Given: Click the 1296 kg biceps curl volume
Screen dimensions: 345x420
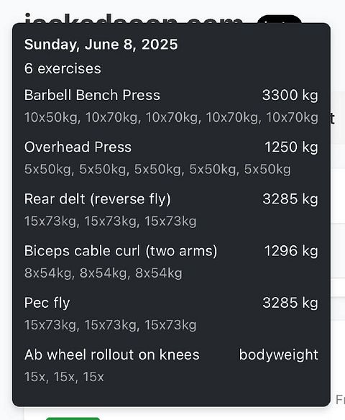Looking at the screenshot, I should pyautogui.click(x=291, y=251).
